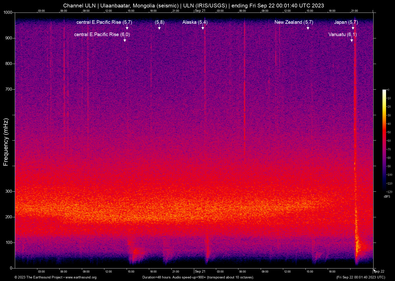
Task: Select arrow under central E.Pacific Rise (6.0)
Action: coord(125,40)
